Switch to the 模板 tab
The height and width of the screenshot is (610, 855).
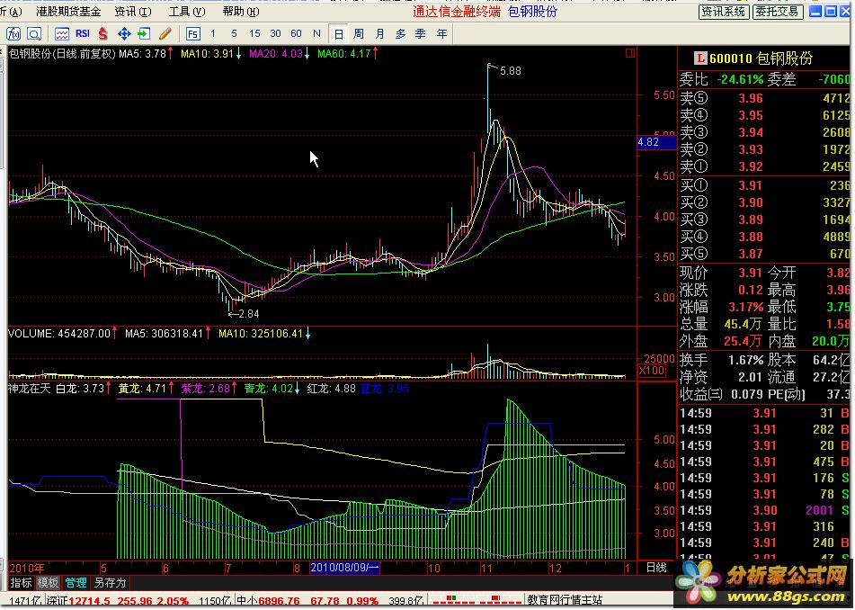[48, 583]
